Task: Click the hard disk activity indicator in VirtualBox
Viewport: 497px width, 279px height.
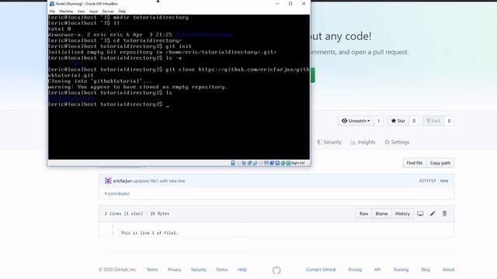Action: (233, 163)
